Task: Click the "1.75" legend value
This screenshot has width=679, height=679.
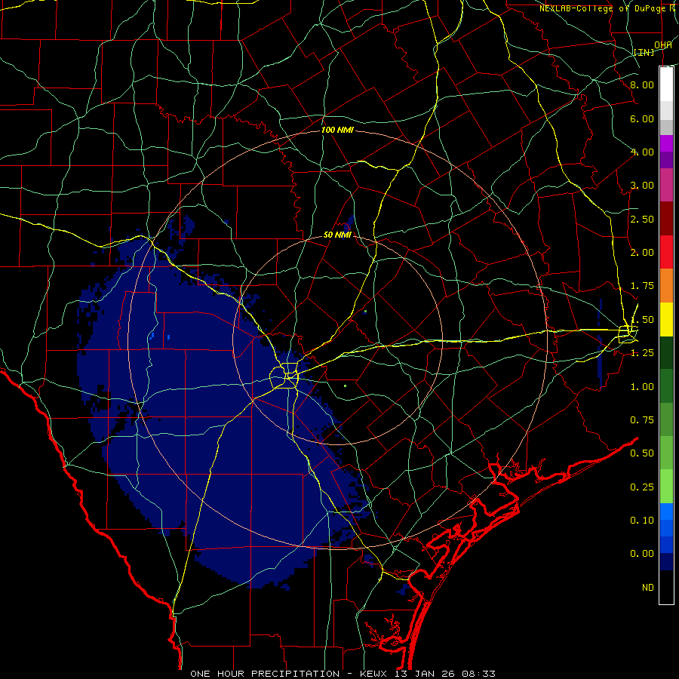Action: click(x=642, y=286)
